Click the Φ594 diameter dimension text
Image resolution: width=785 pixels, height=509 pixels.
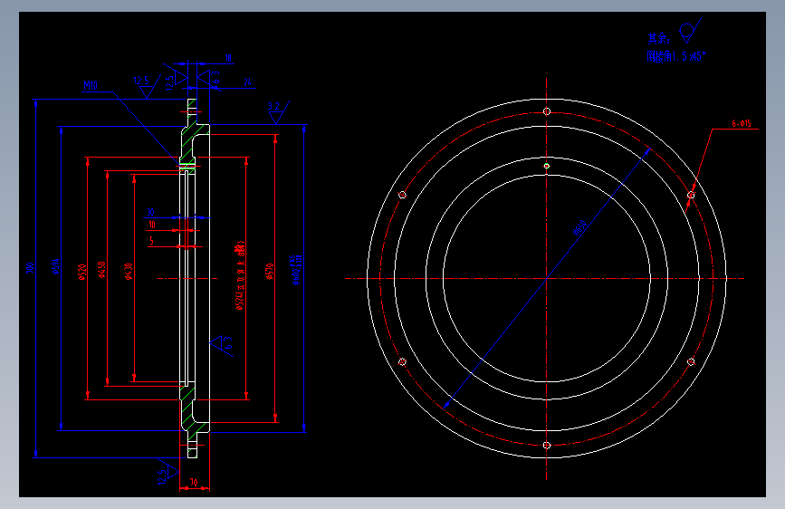pos(55,266)
